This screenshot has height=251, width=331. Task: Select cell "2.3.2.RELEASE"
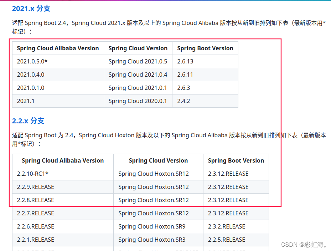pos(236,226)
